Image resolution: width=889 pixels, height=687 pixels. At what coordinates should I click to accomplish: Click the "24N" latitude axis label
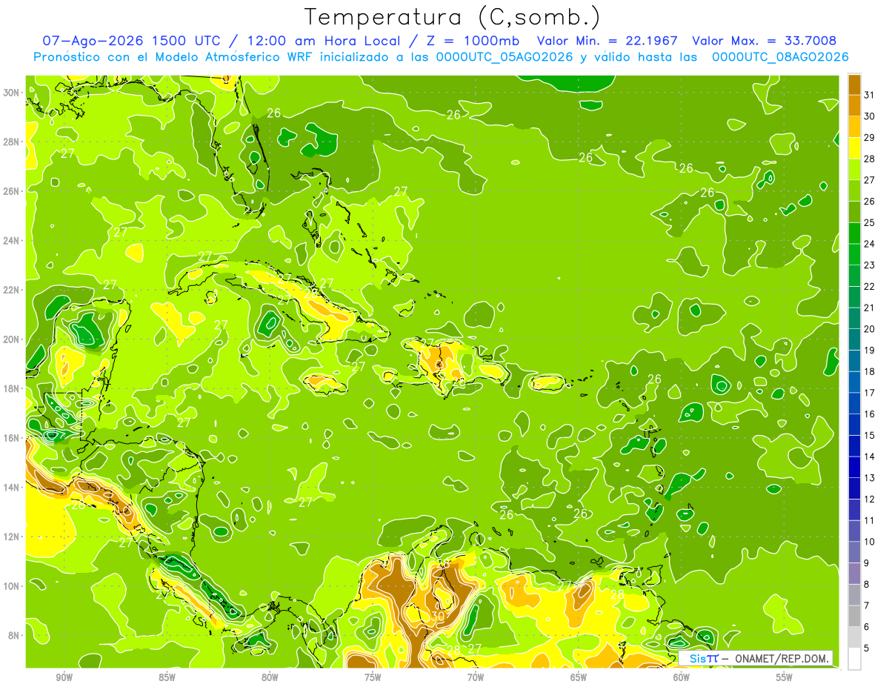pos(11,241)
